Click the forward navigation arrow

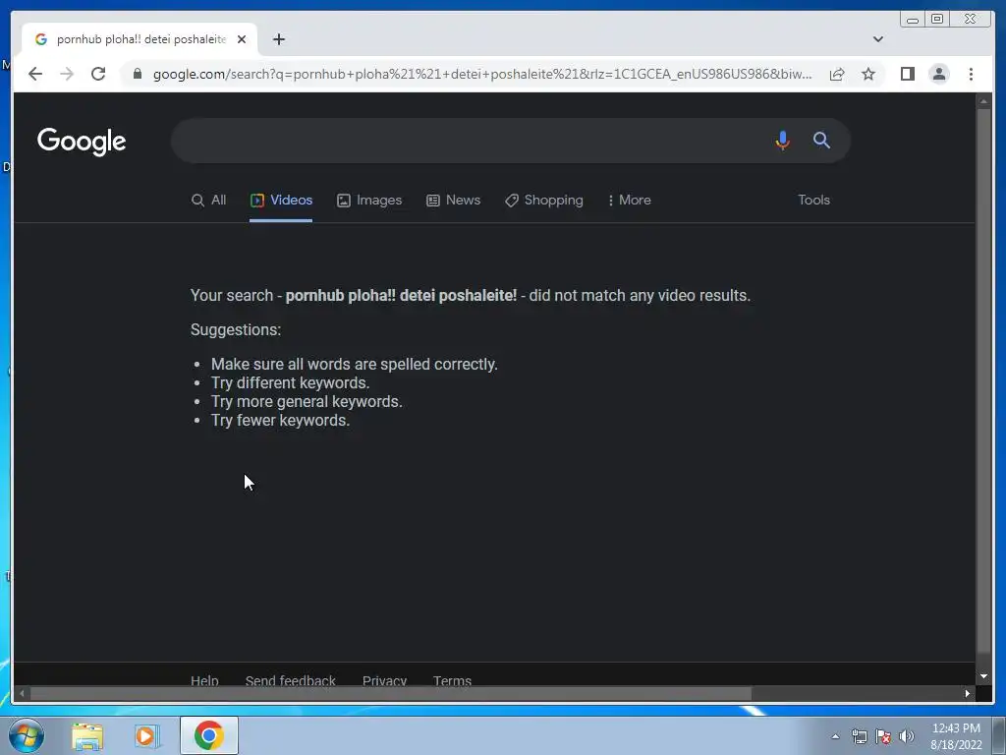click(x=67, y=74)
